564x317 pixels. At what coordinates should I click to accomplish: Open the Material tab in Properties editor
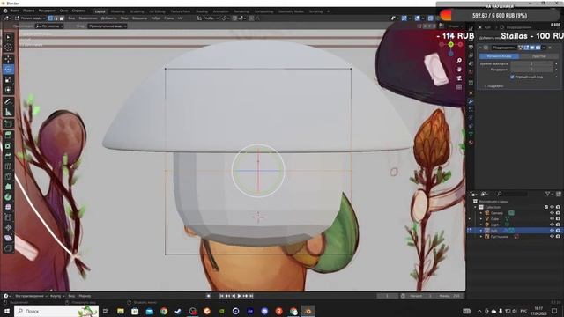tap(471, 143)
